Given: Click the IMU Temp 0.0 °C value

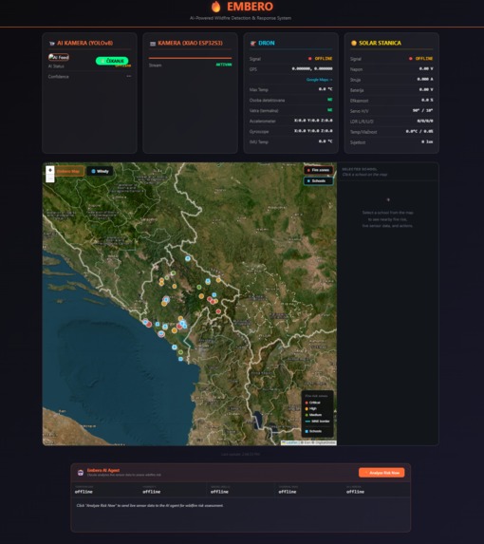Looking at the screenshot, I should (x=326, y=141).
